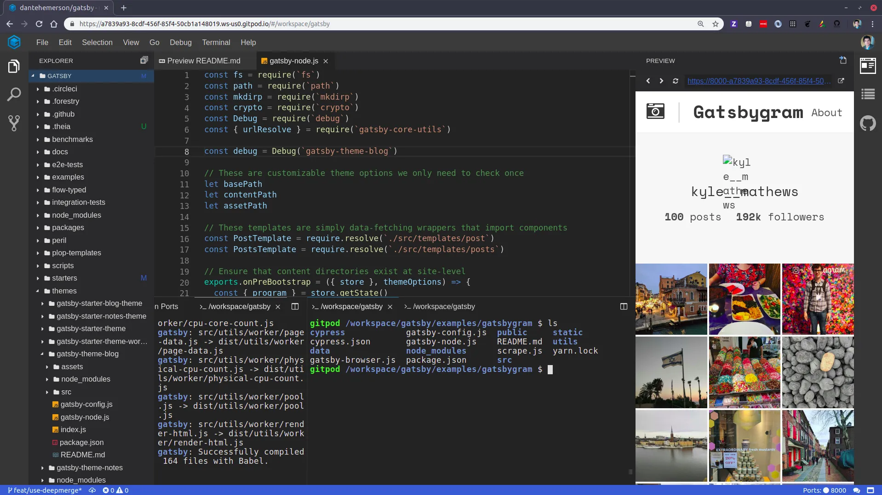Open the GitHub panel in right sidebar
882x495 pixels.
click(x=868, y=123)
